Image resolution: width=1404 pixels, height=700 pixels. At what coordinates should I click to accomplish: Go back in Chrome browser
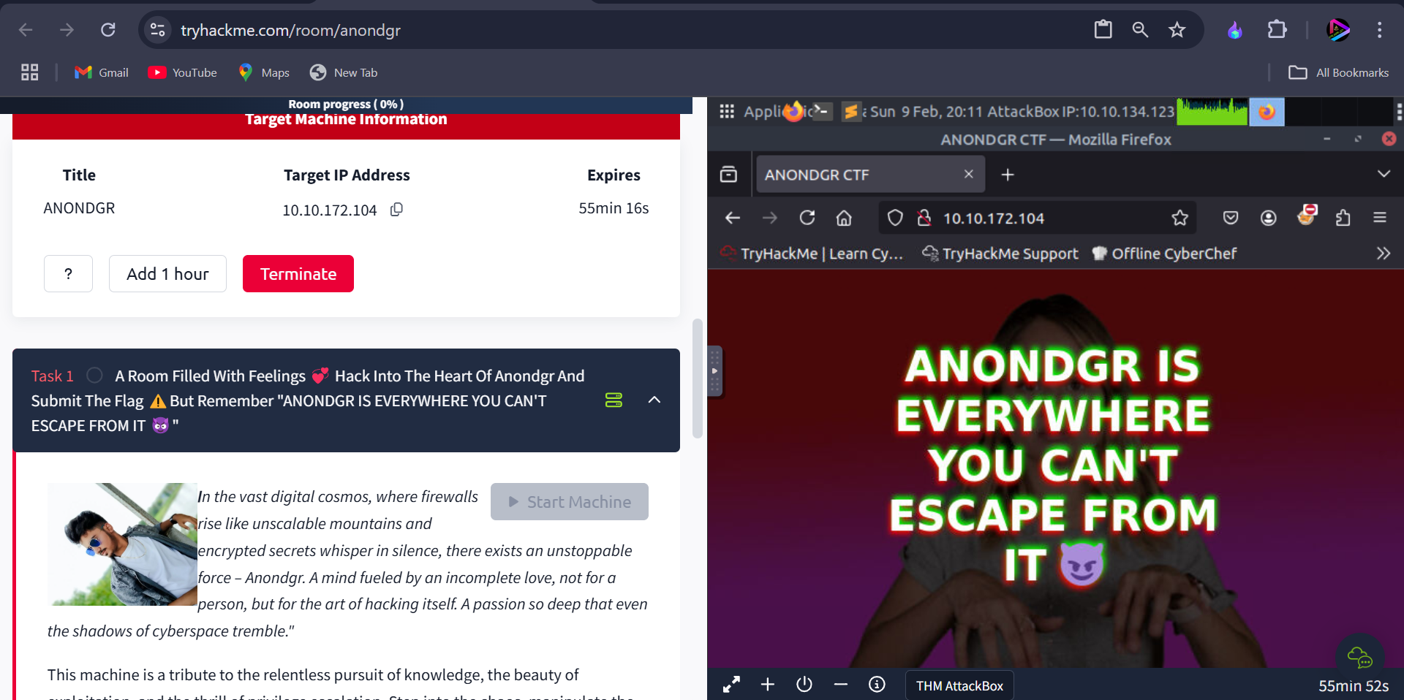tap(26, 30)
